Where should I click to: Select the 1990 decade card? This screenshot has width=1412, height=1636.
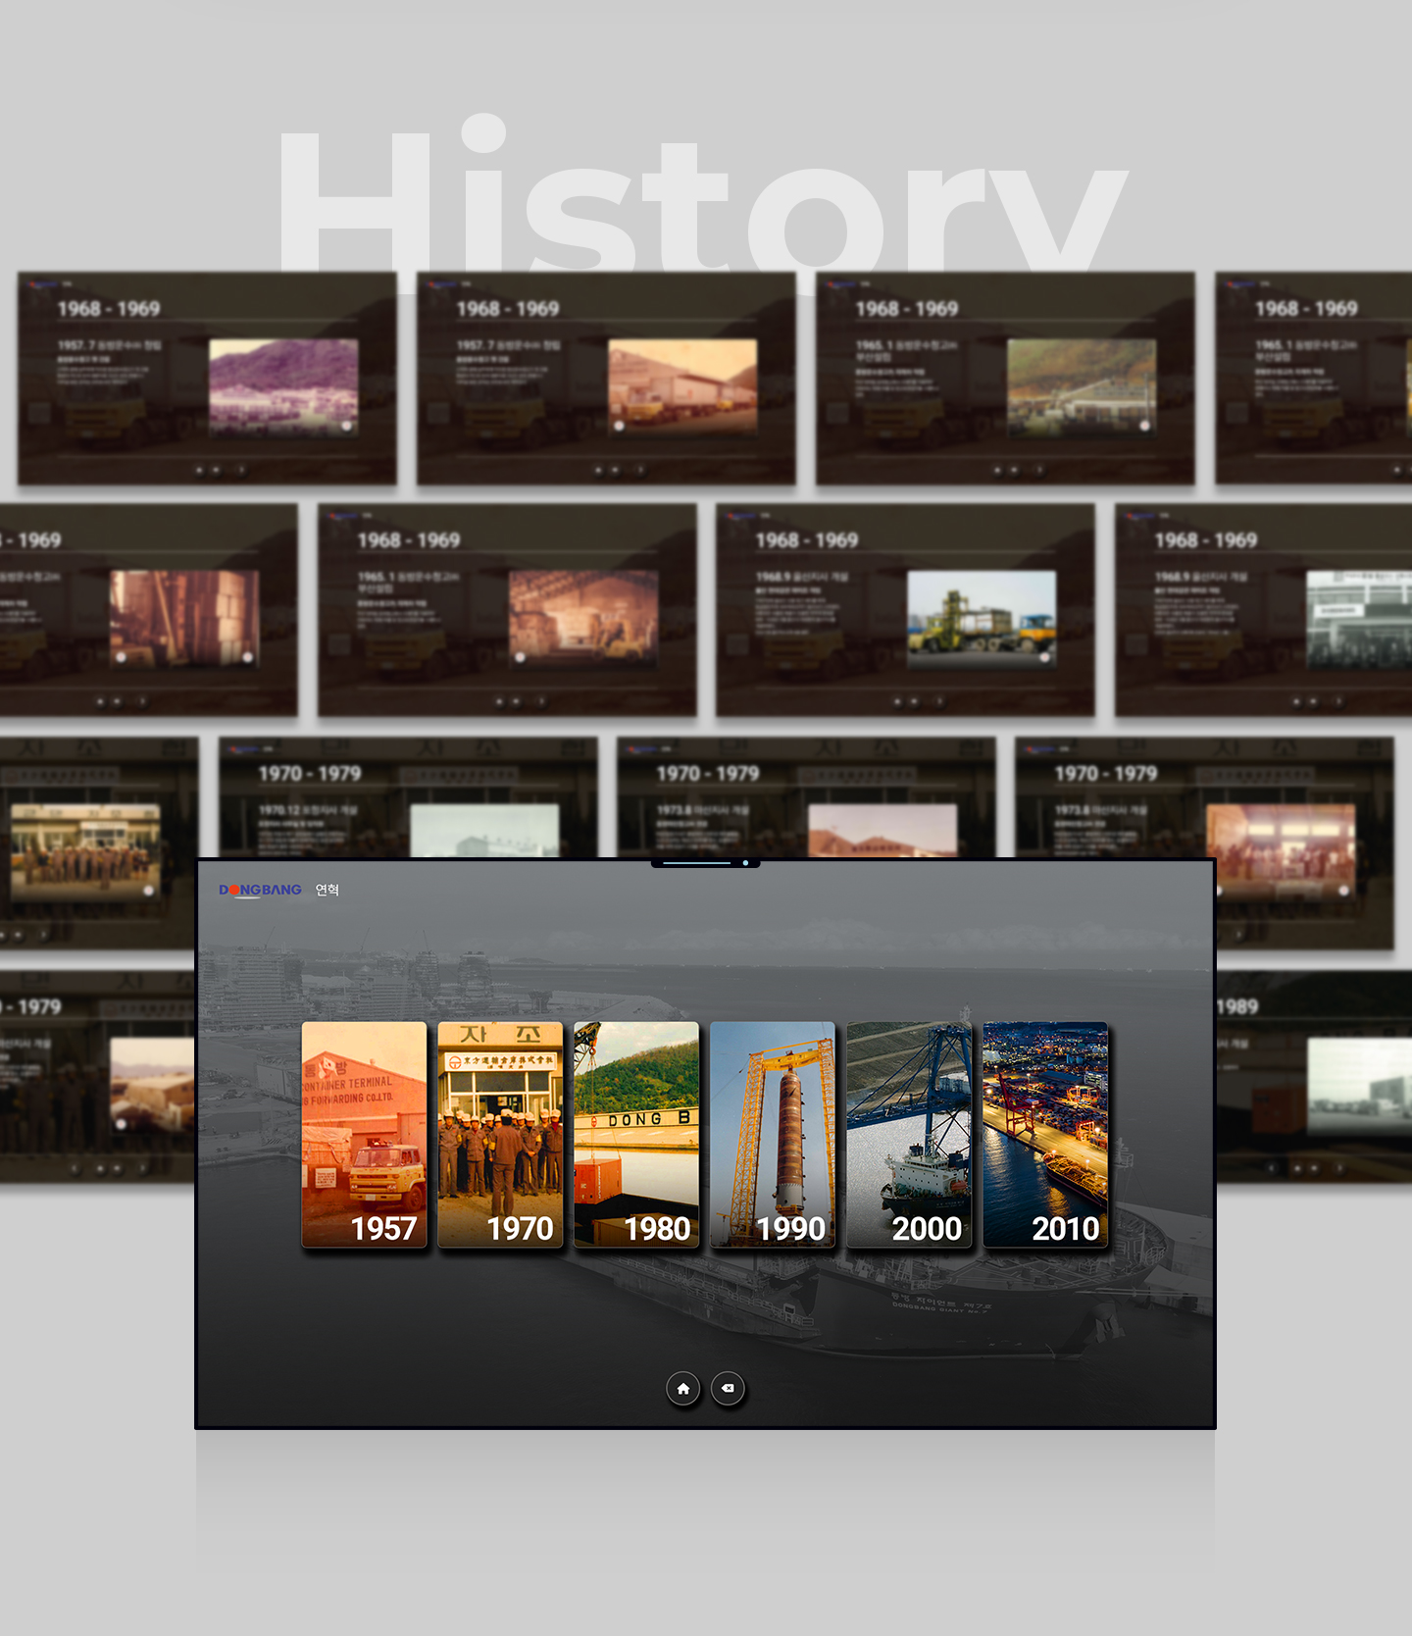pos(773,1135)
